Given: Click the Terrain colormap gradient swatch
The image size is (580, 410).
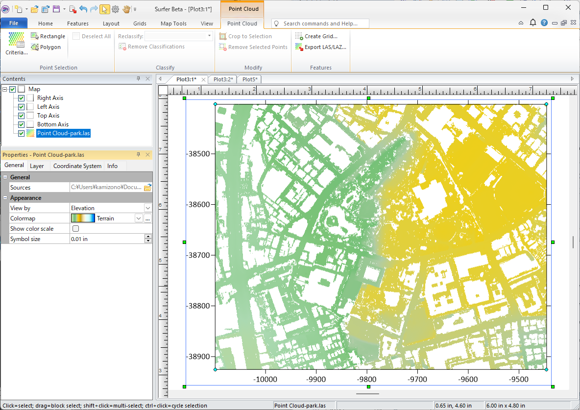Looking at the screenshot, I should click(x=83, y=218).
